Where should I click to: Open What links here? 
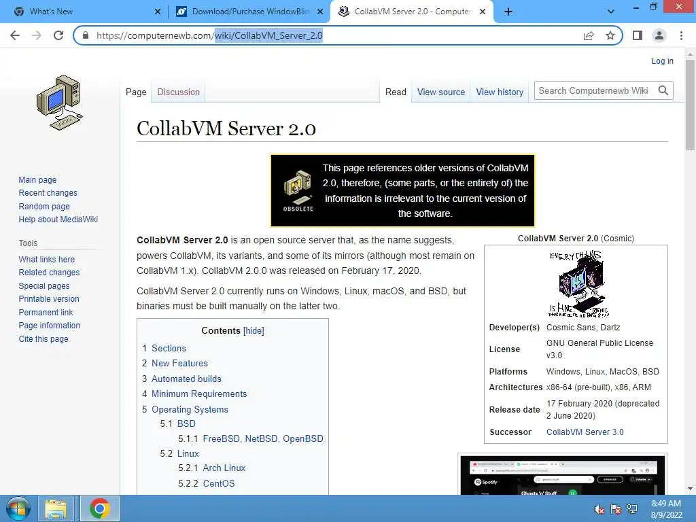[47, 259]
